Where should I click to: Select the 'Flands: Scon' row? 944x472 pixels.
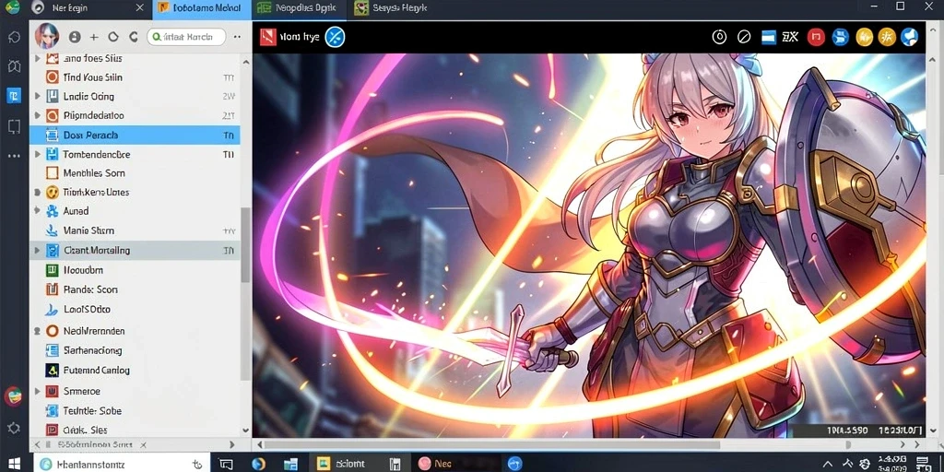pos(135,289)
